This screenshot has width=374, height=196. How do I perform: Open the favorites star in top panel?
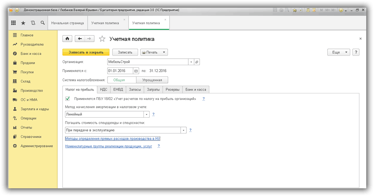pyautogui.click(x=23, y=23)
